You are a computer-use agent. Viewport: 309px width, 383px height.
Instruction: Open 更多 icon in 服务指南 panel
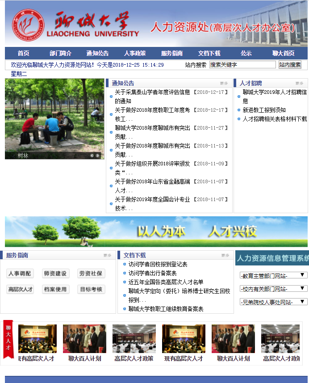[107, 256]
